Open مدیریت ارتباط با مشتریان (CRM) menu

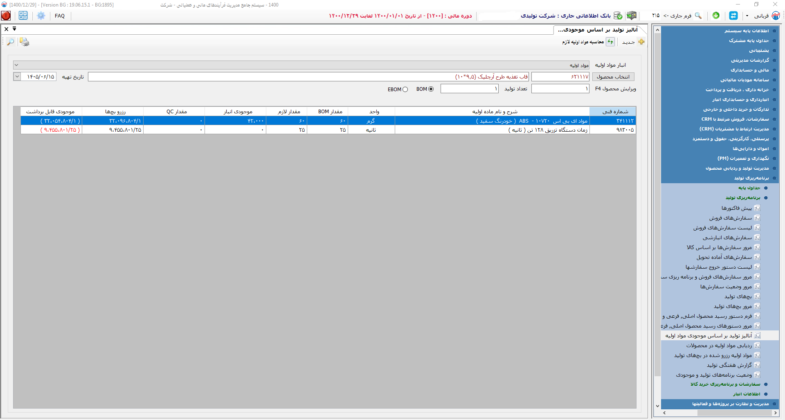point(734,129)
